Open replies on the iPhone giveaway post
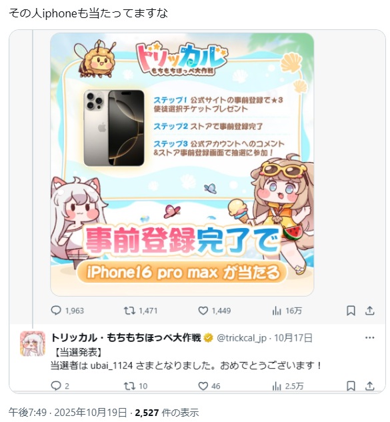390x422 pixels. [67, 311]
